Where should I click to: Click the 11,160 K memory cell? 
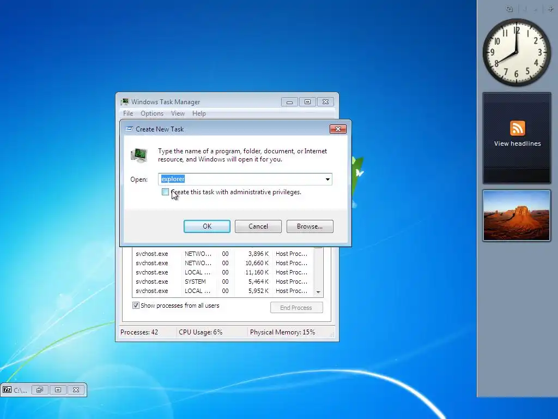pyautogui.click(x=257, y=272)
